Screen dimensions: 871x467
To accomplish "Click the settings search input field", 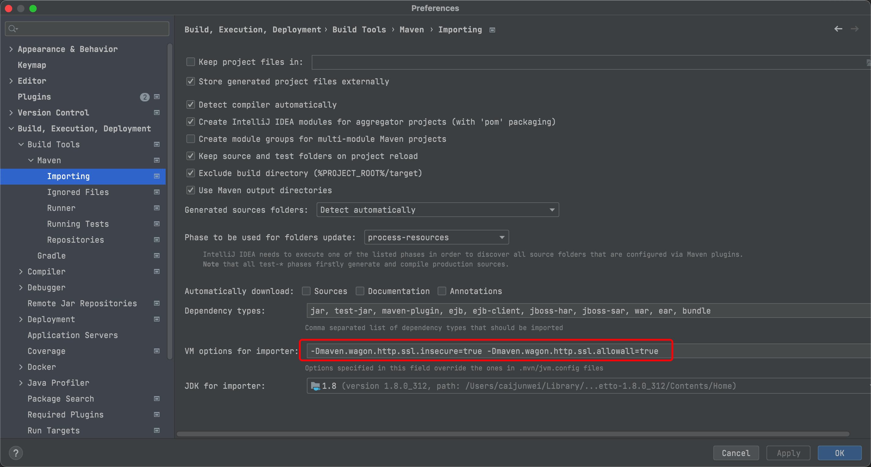I will tap(87, 29).
